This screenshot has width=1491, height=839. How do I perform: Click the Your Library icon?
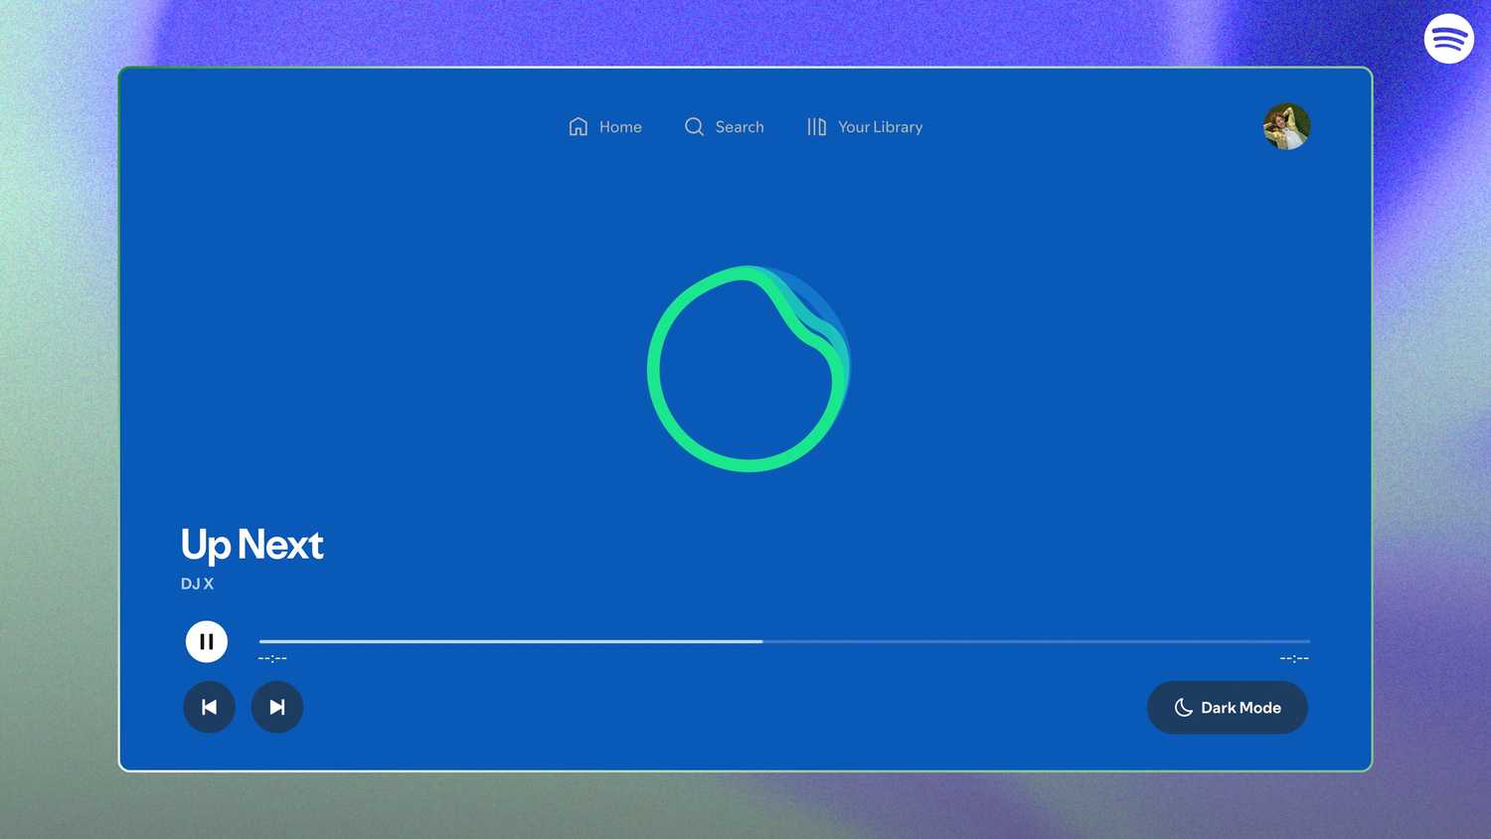point(816,126)
